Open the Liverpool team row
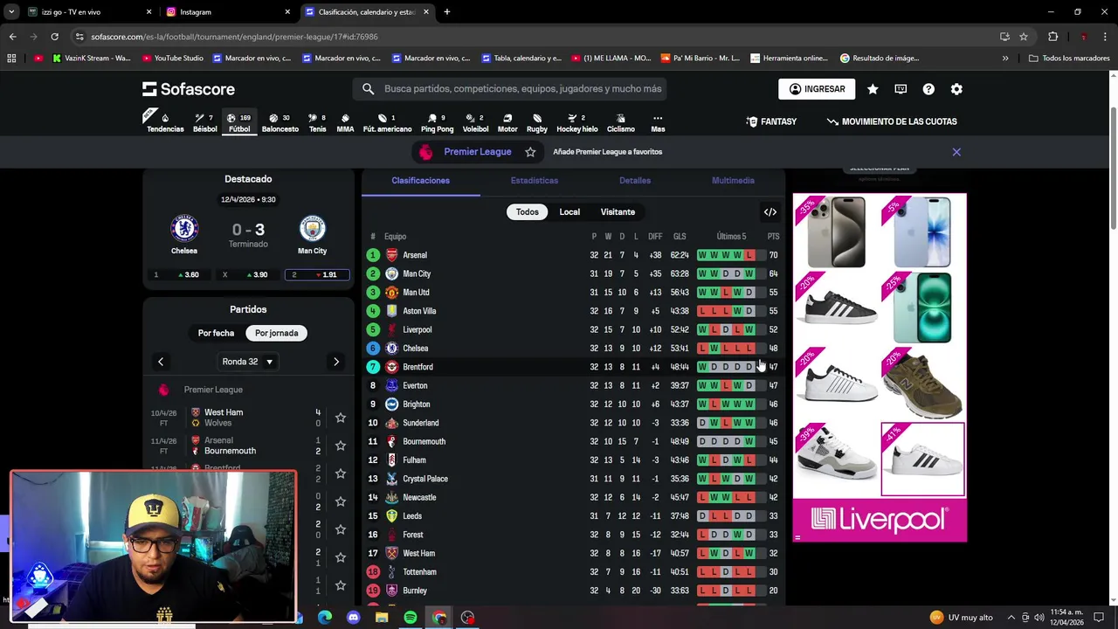Viewport: 1118px width, 629px height. [573, 329]
